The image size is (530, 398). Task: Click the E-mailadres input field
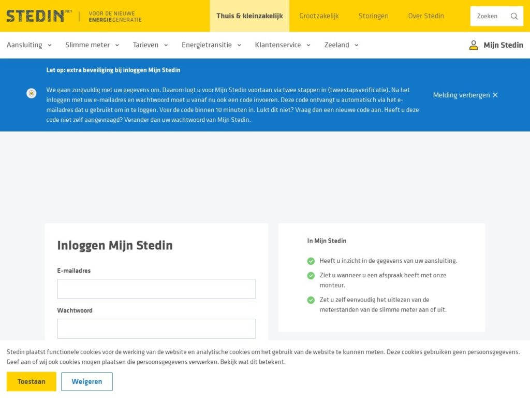click(x=156, y=289)
